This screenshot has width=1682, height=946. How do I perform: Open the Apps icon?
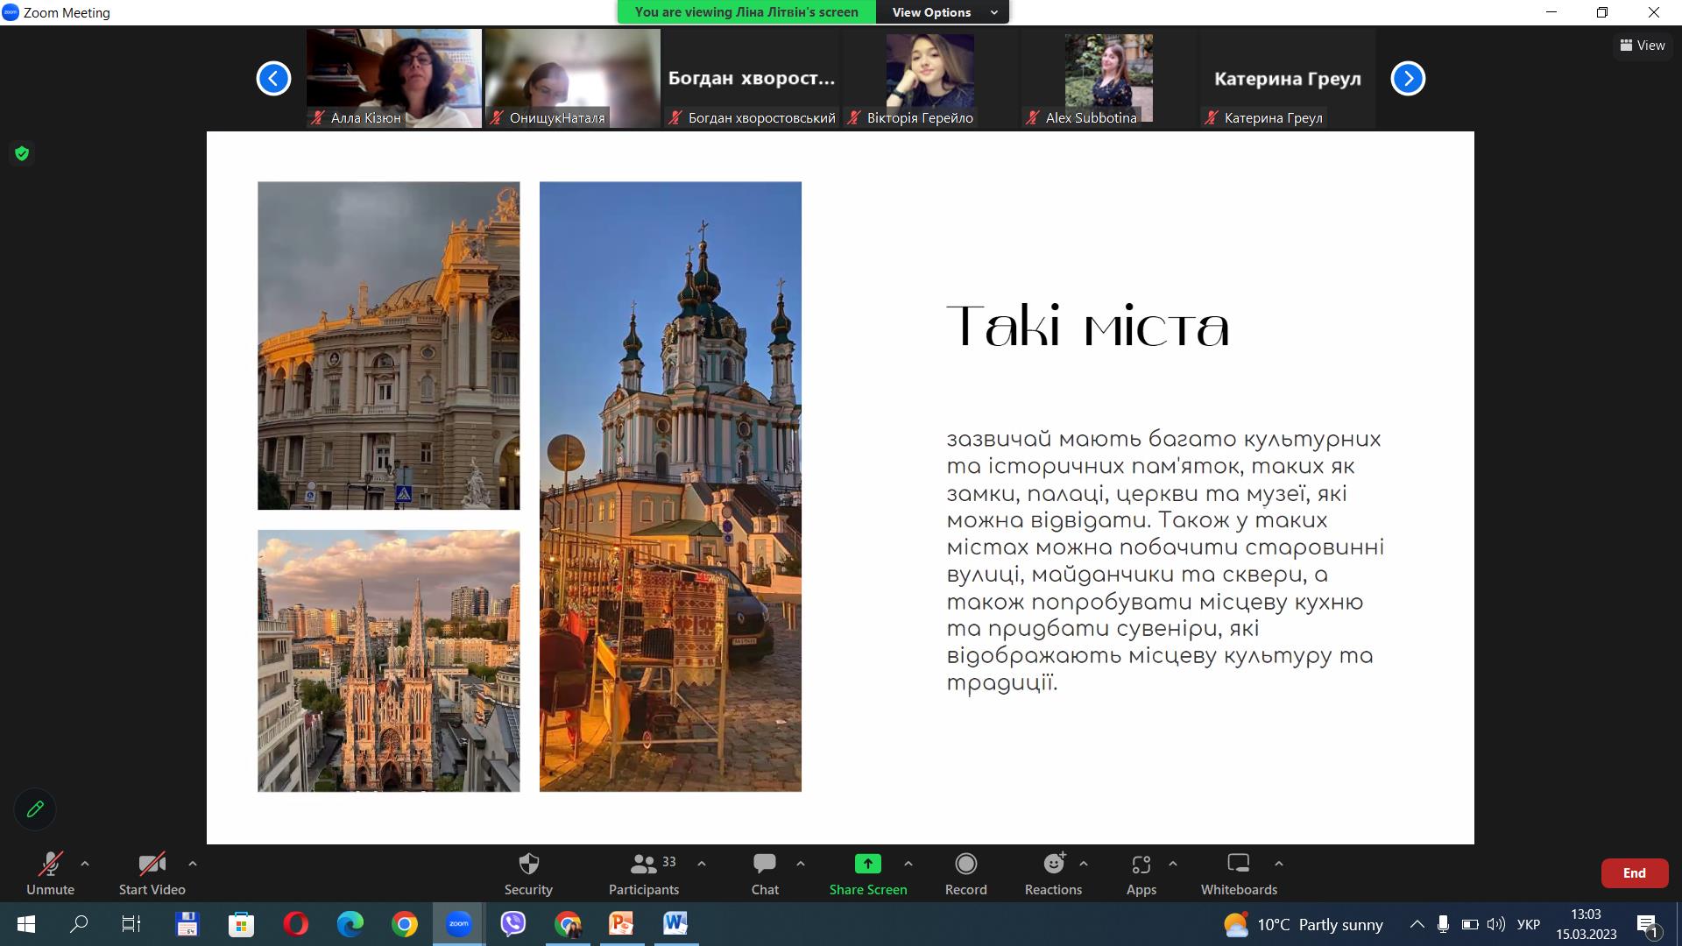(1141, 865)
